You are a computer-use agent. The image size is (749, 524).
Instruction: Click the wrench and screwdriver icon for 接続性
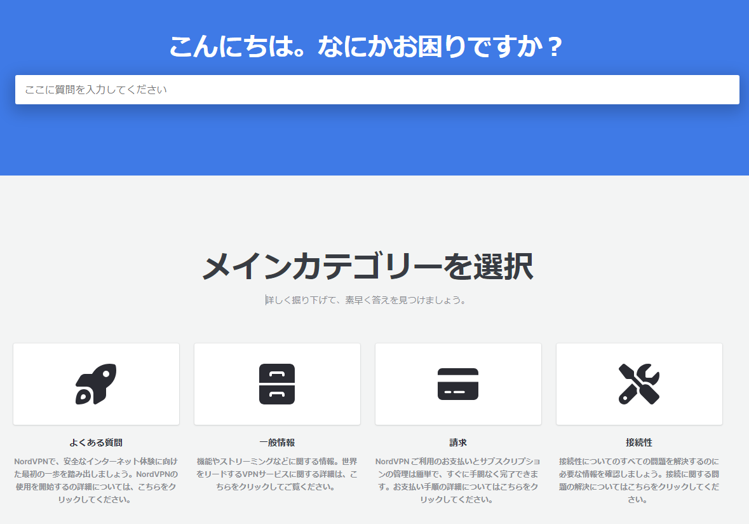tap(639, 384)
